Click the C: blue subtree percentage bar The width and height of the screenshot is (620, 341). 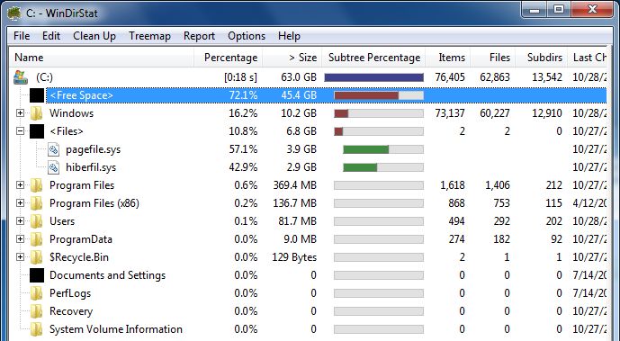tap(373, 77)
